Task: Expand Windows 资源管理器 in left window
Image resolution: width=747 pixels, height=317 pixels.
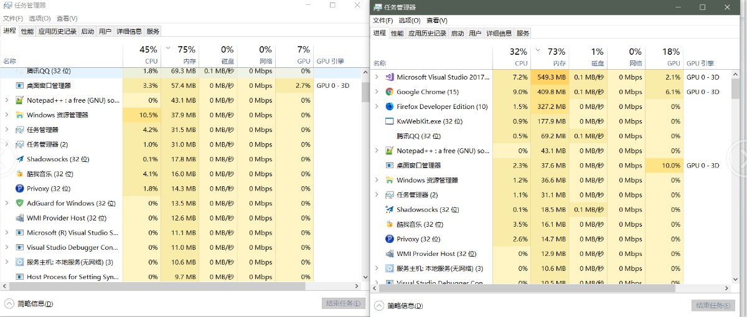Action: click(7, 115)
